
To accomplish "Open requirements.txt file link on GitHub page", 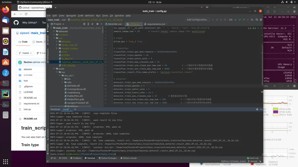I will 31,104.
